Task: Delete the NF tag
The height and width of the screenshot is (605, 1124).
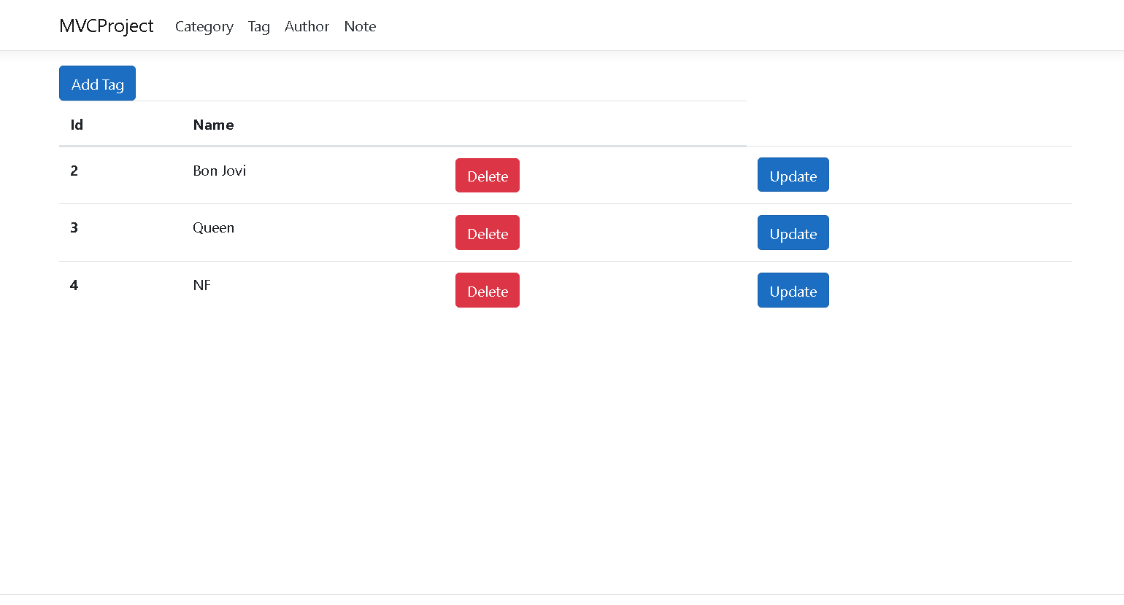Action: (487, 289)
